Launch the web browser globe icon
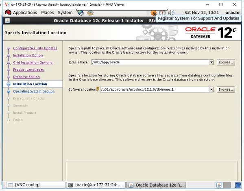The height and width of the screenshot is (191, 244). 81,13
